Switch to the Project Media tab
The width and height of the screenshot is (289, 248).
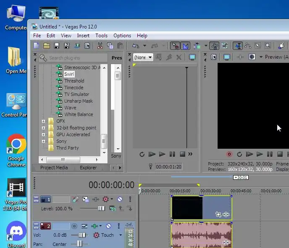pyautogui.click(x=54, y=168)
